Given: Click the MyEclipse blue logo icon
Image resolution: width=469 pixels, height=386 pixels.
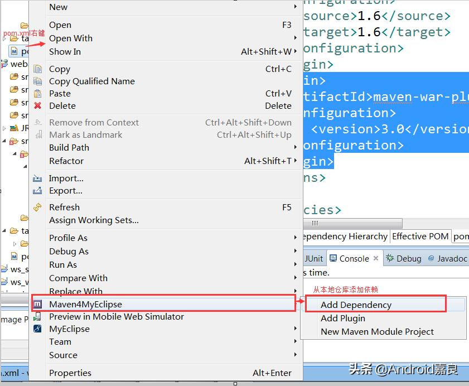Looking at the screenshot, I should pyautogui.click(x=37, y=329).
